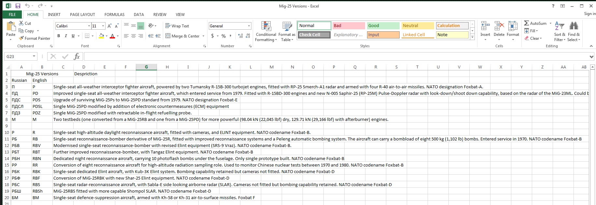Switch to the REVIEW tab
Viewport: 596px width, 205px height.
(x=160, y=15)
